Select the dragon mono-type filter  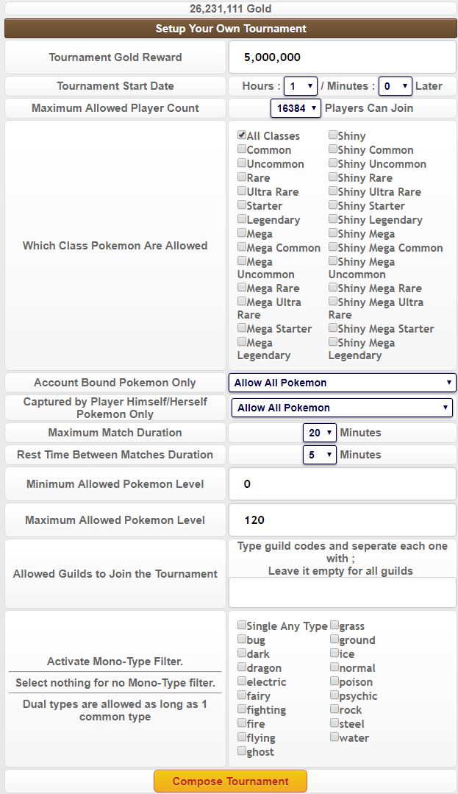click(242, 668)
